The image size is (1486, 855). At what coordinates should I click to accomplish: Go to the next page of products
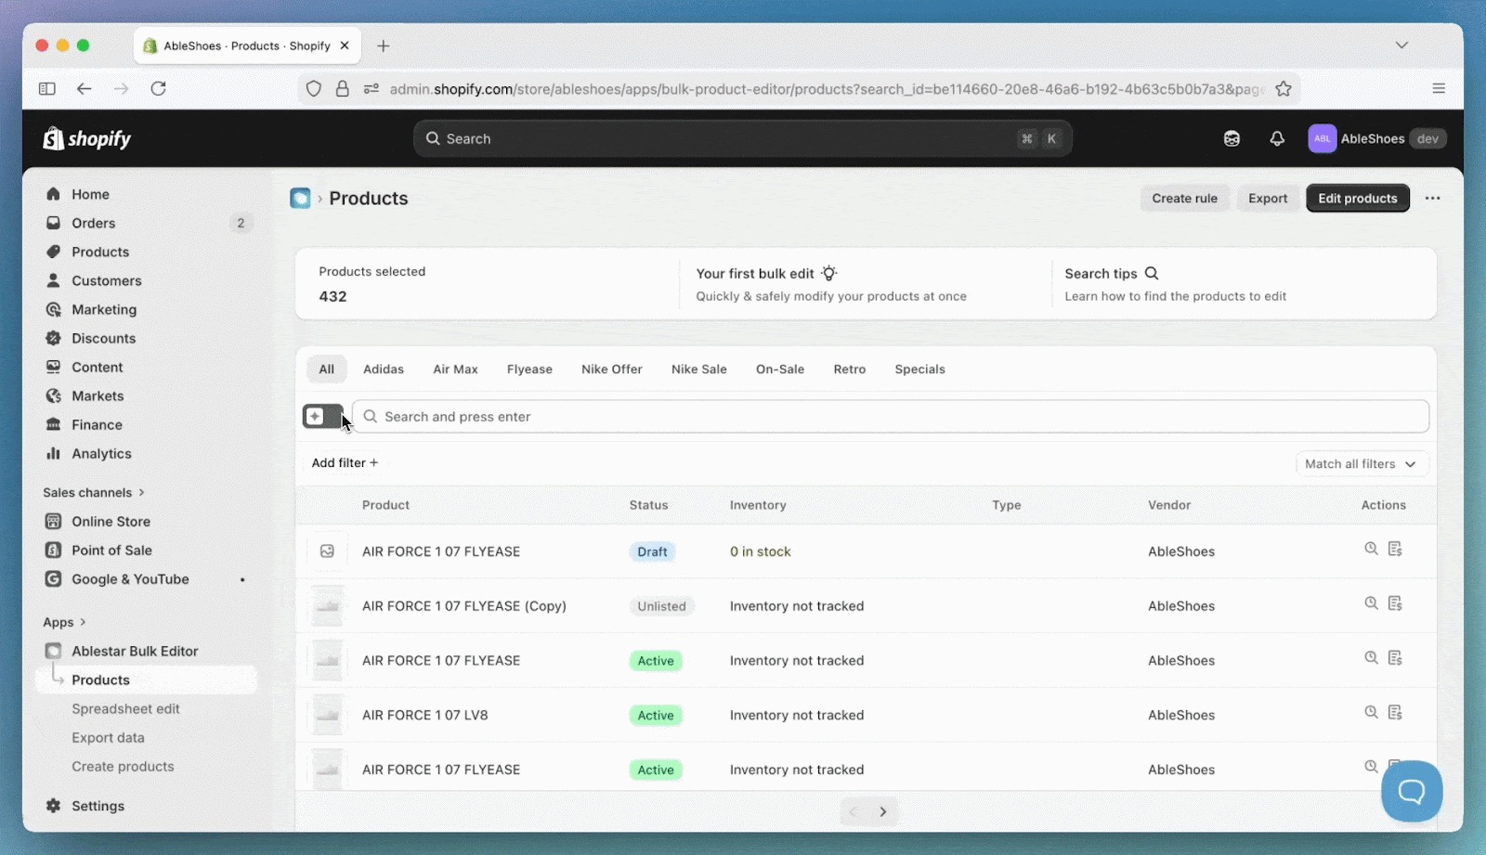pyautogui.click(x=883, y=811)
